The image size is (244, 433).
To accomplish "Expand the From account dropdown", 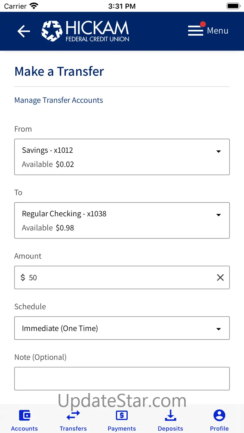I will 218,152.
